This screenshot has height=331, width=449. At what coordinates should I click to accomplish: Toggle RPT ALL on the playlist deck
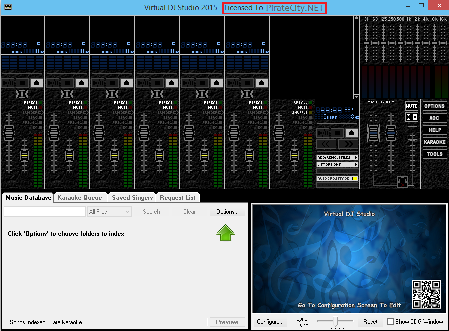pyautogui.click(x=310, y=102)
